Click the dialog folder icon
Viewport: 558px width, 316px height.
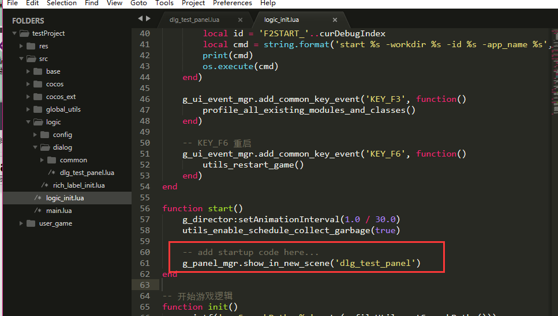coord(45,147)
